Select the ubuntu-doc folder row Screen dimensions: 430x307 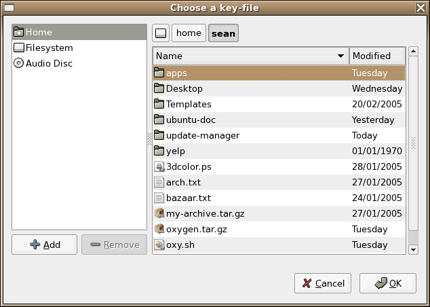coord(279,120)
